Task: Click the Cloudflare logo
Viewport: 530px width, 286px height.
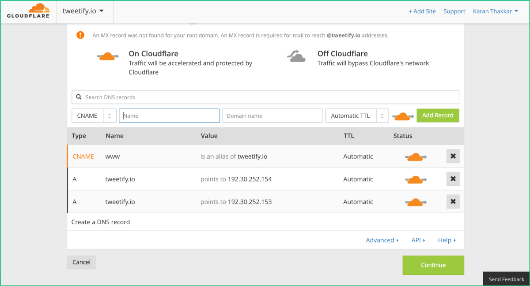Action: pyautogui.click(x=28, y=11)
